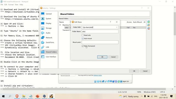The height and width of the screenshot is (99, 176).
Task: Click the Notepad horizontal scrollbar right arrow
Action: pyautogui.click(x=172, y=89)
